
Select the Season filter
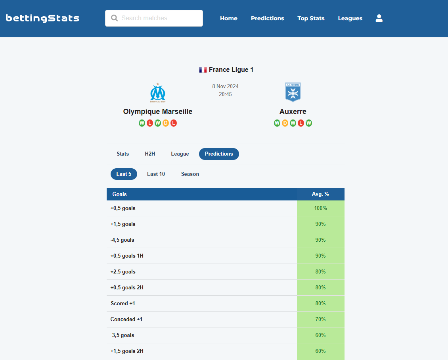click(x=190, y=174)
